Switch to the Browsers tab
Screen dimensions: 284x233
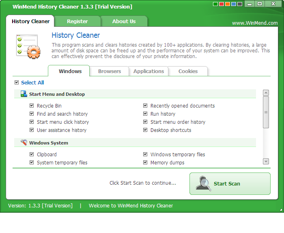110,71
